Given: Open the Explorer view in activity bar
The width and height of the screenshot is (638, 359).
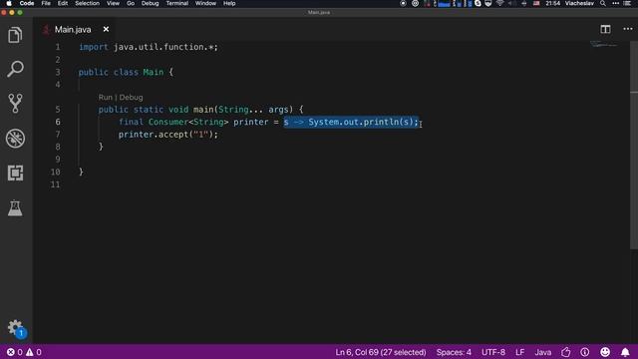Looking at the screenshot, I should [15, 35].
